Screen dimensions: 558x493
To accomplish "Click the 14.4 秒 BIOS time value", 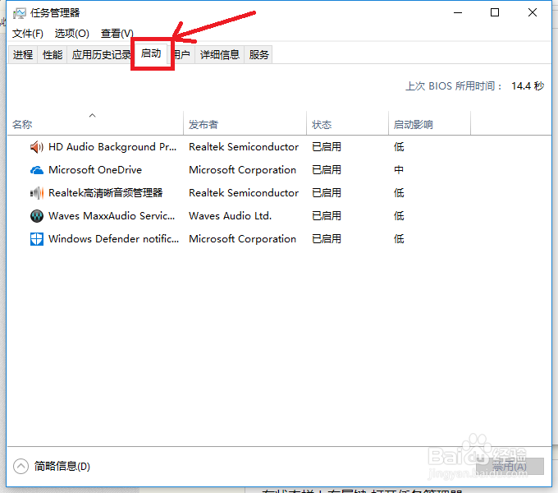I will point(528,86).
